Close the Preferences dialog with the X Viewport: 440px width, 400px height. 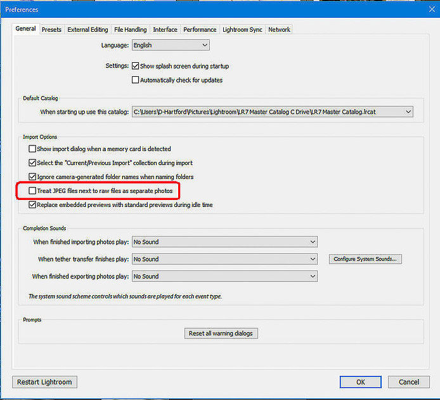(x=432, y=10)
